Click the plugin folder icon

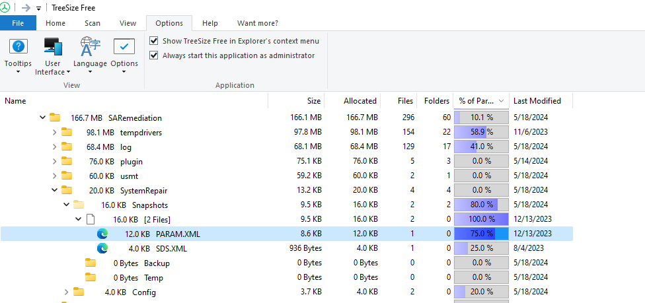67,161
